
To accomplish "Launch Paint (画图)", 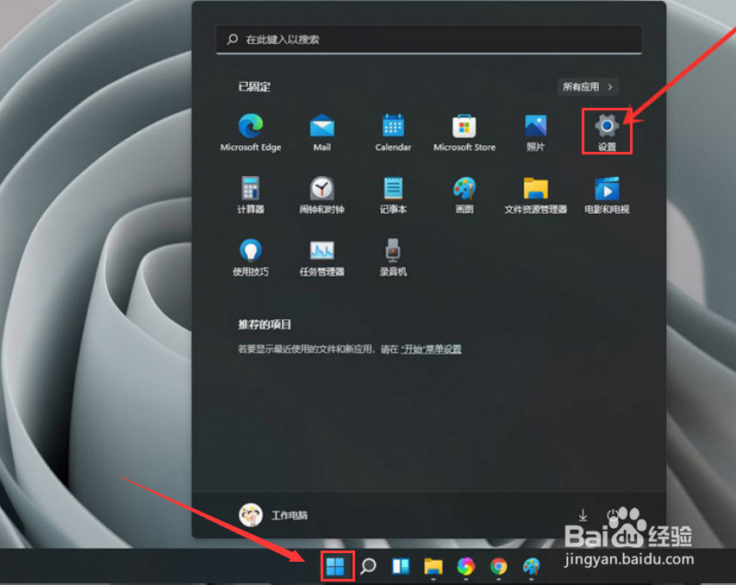I will (464, 192).
